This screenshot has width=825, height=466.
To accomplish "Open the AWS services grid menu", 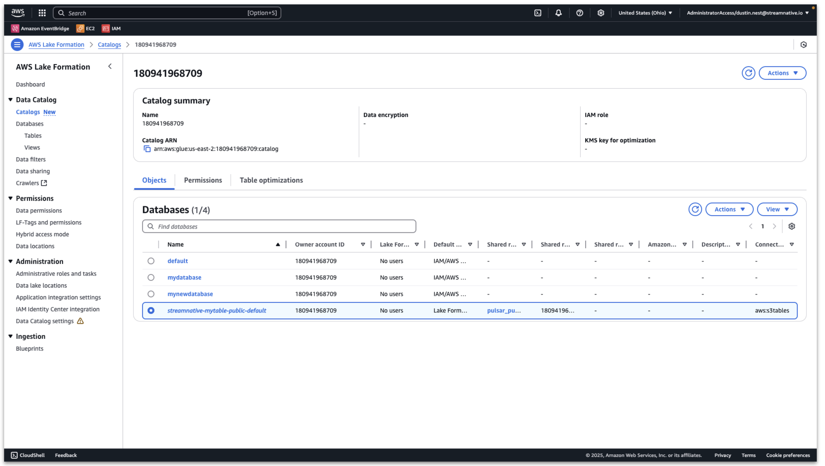I will pos(42,13).
